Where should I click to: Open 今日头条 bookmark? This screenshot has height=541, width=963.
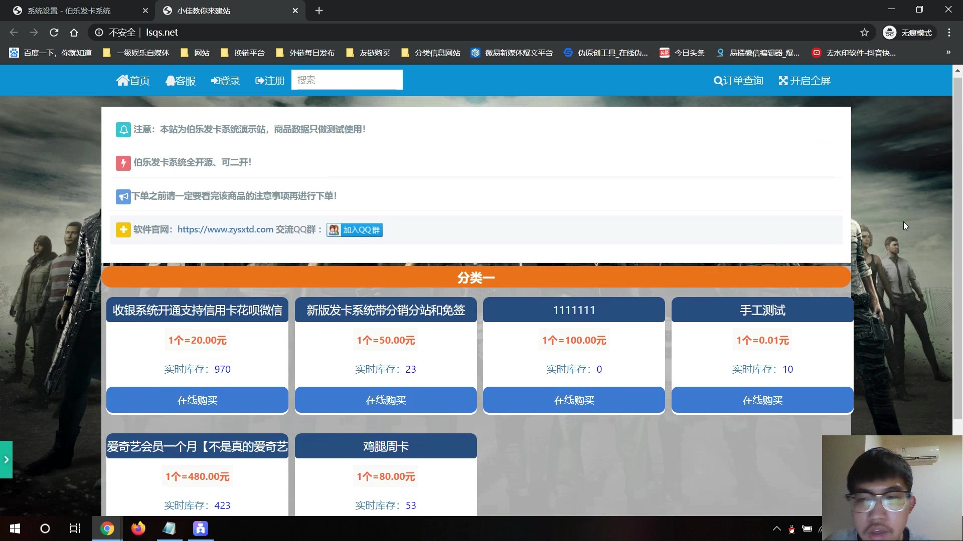pos(682,53)
